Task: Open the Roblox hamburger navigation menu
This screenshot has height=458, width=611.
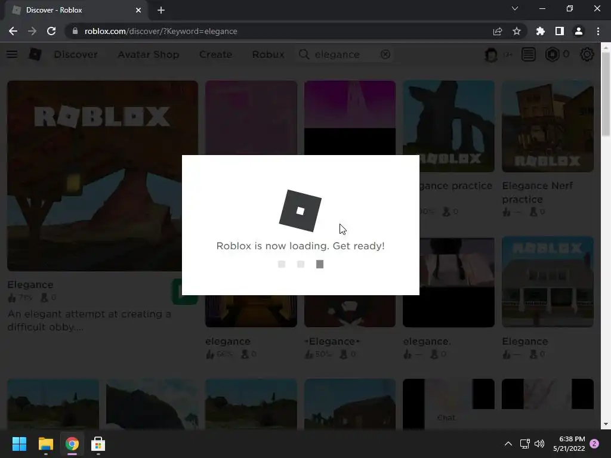Action: [x=12, y=54]
